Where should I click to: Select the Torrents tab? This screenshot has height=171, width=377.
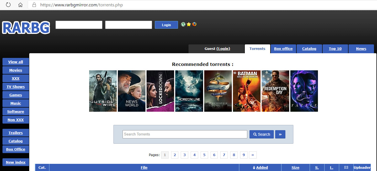[x=257, y=49]
